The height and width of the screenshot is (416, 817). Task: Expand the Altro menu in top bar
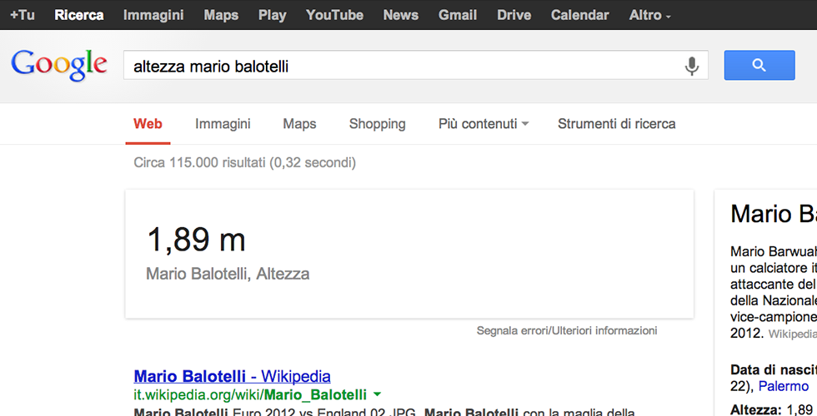pyautogui.click(x=649, y=15)
